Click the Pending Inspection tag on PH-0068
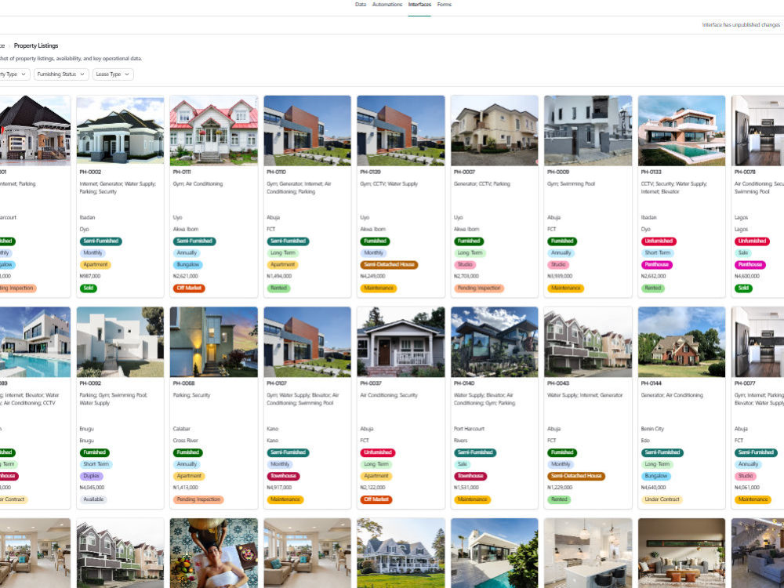Screen dimensions: 784x588 (x=198, y=499)
